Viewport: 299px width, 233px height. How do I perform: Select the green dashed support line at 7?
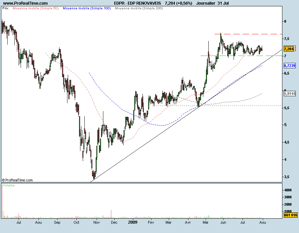(241, 56)
